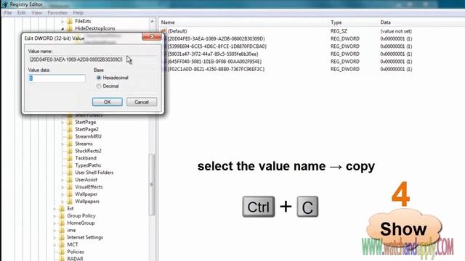The width and height of the screenshot is (465, 261).
Task: Click the HideDesktopIcons folder icon
Action: [70, 28]
